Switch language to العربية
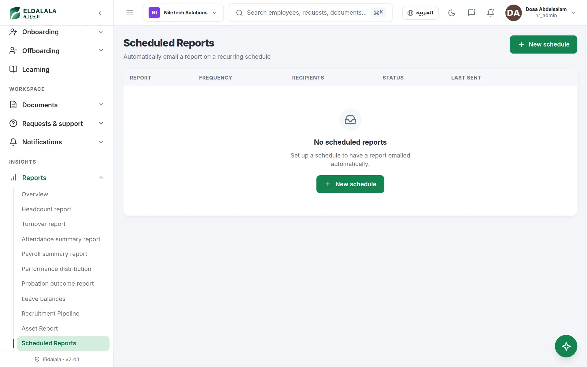 tap(420, 13)
